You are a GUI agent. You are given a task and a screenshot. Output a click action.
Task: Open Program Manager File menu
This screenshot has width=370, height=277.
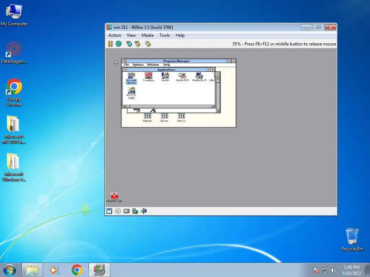point(126,65)
